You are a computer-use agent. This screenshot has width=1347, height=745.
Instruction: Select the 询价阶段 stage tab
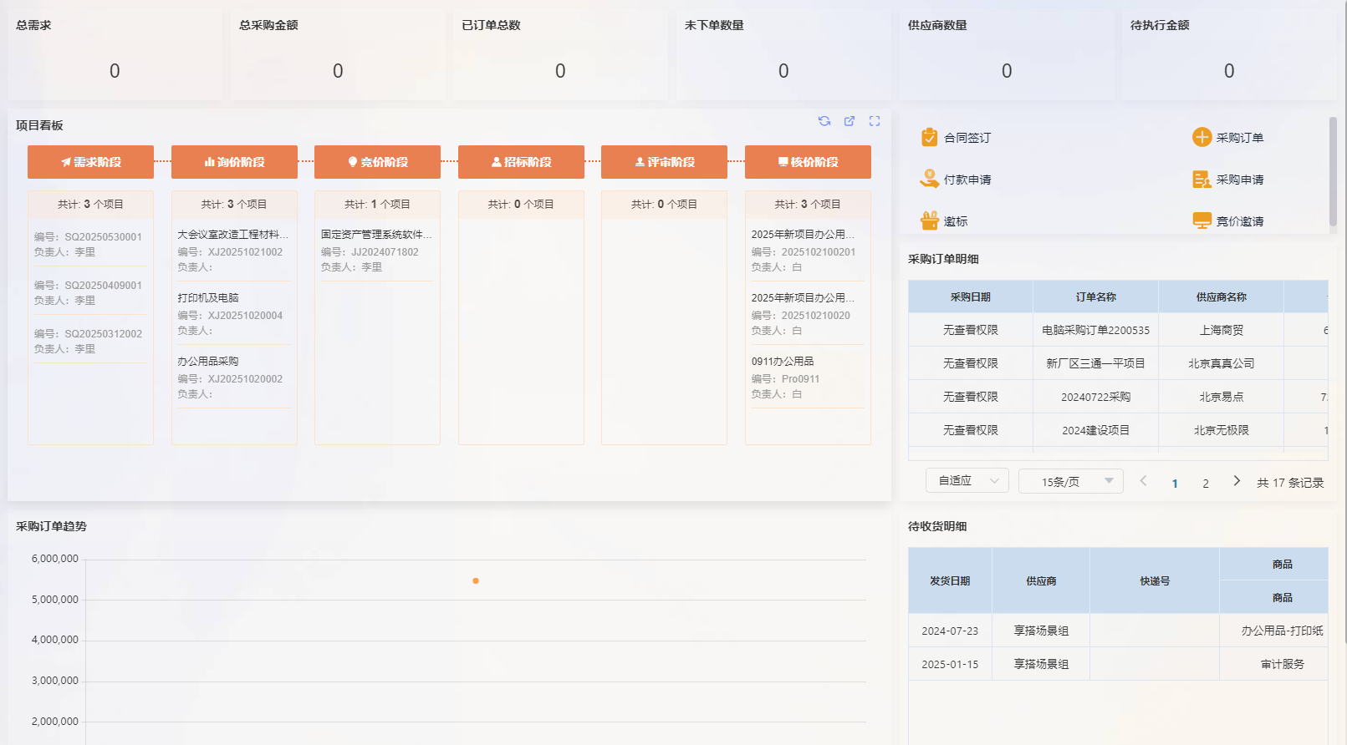(x=234, y=162)
